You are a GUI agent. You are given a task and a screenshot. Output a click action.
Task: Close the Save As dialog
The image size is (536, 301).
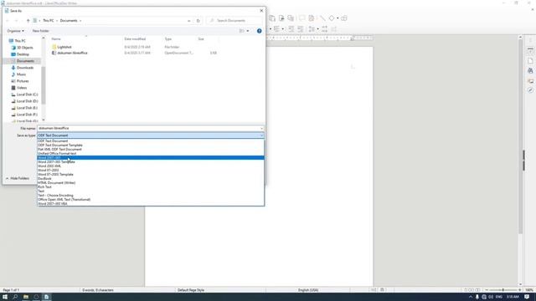261,11
